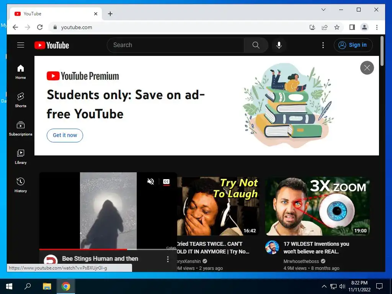Open Subscriptions in the sidebar
Screen dimensions: 392x294
point(21,129)
